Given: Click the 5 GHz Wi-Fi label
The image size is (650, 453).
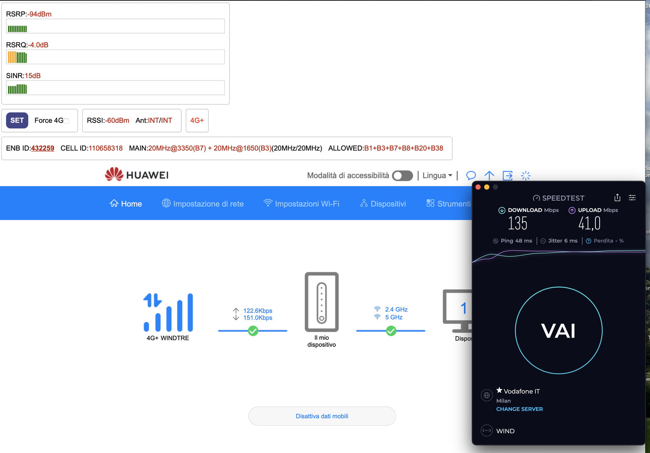Looking at the screenshot, I should pos(394,317).
